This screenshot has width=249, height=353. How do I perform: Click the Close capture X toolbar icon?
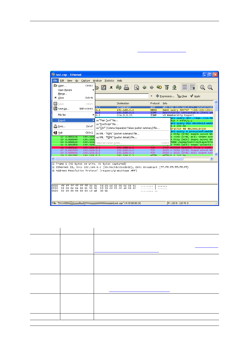111,88
